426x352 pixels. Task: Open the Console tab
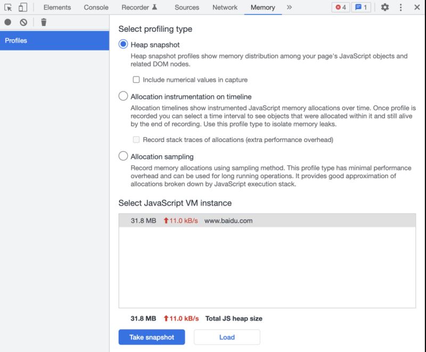(96, 7)
